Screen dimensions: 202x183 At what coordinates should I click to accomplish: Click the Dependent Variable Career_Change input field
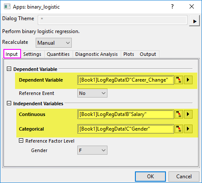[x=125, y=80]
